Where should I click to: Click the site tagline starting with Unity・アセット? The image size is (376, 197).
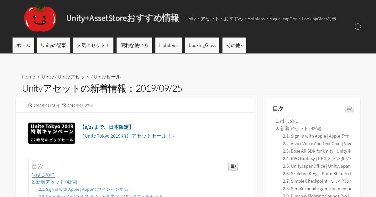coord(261,19)
